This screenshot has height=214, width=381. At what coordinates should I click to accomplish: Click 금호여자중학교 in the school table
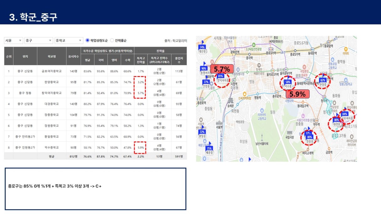pos(52,71)
